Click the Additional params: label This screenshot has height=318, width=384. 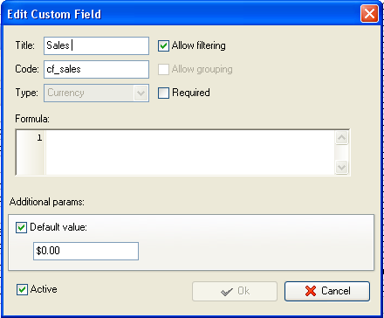[47, 202]
